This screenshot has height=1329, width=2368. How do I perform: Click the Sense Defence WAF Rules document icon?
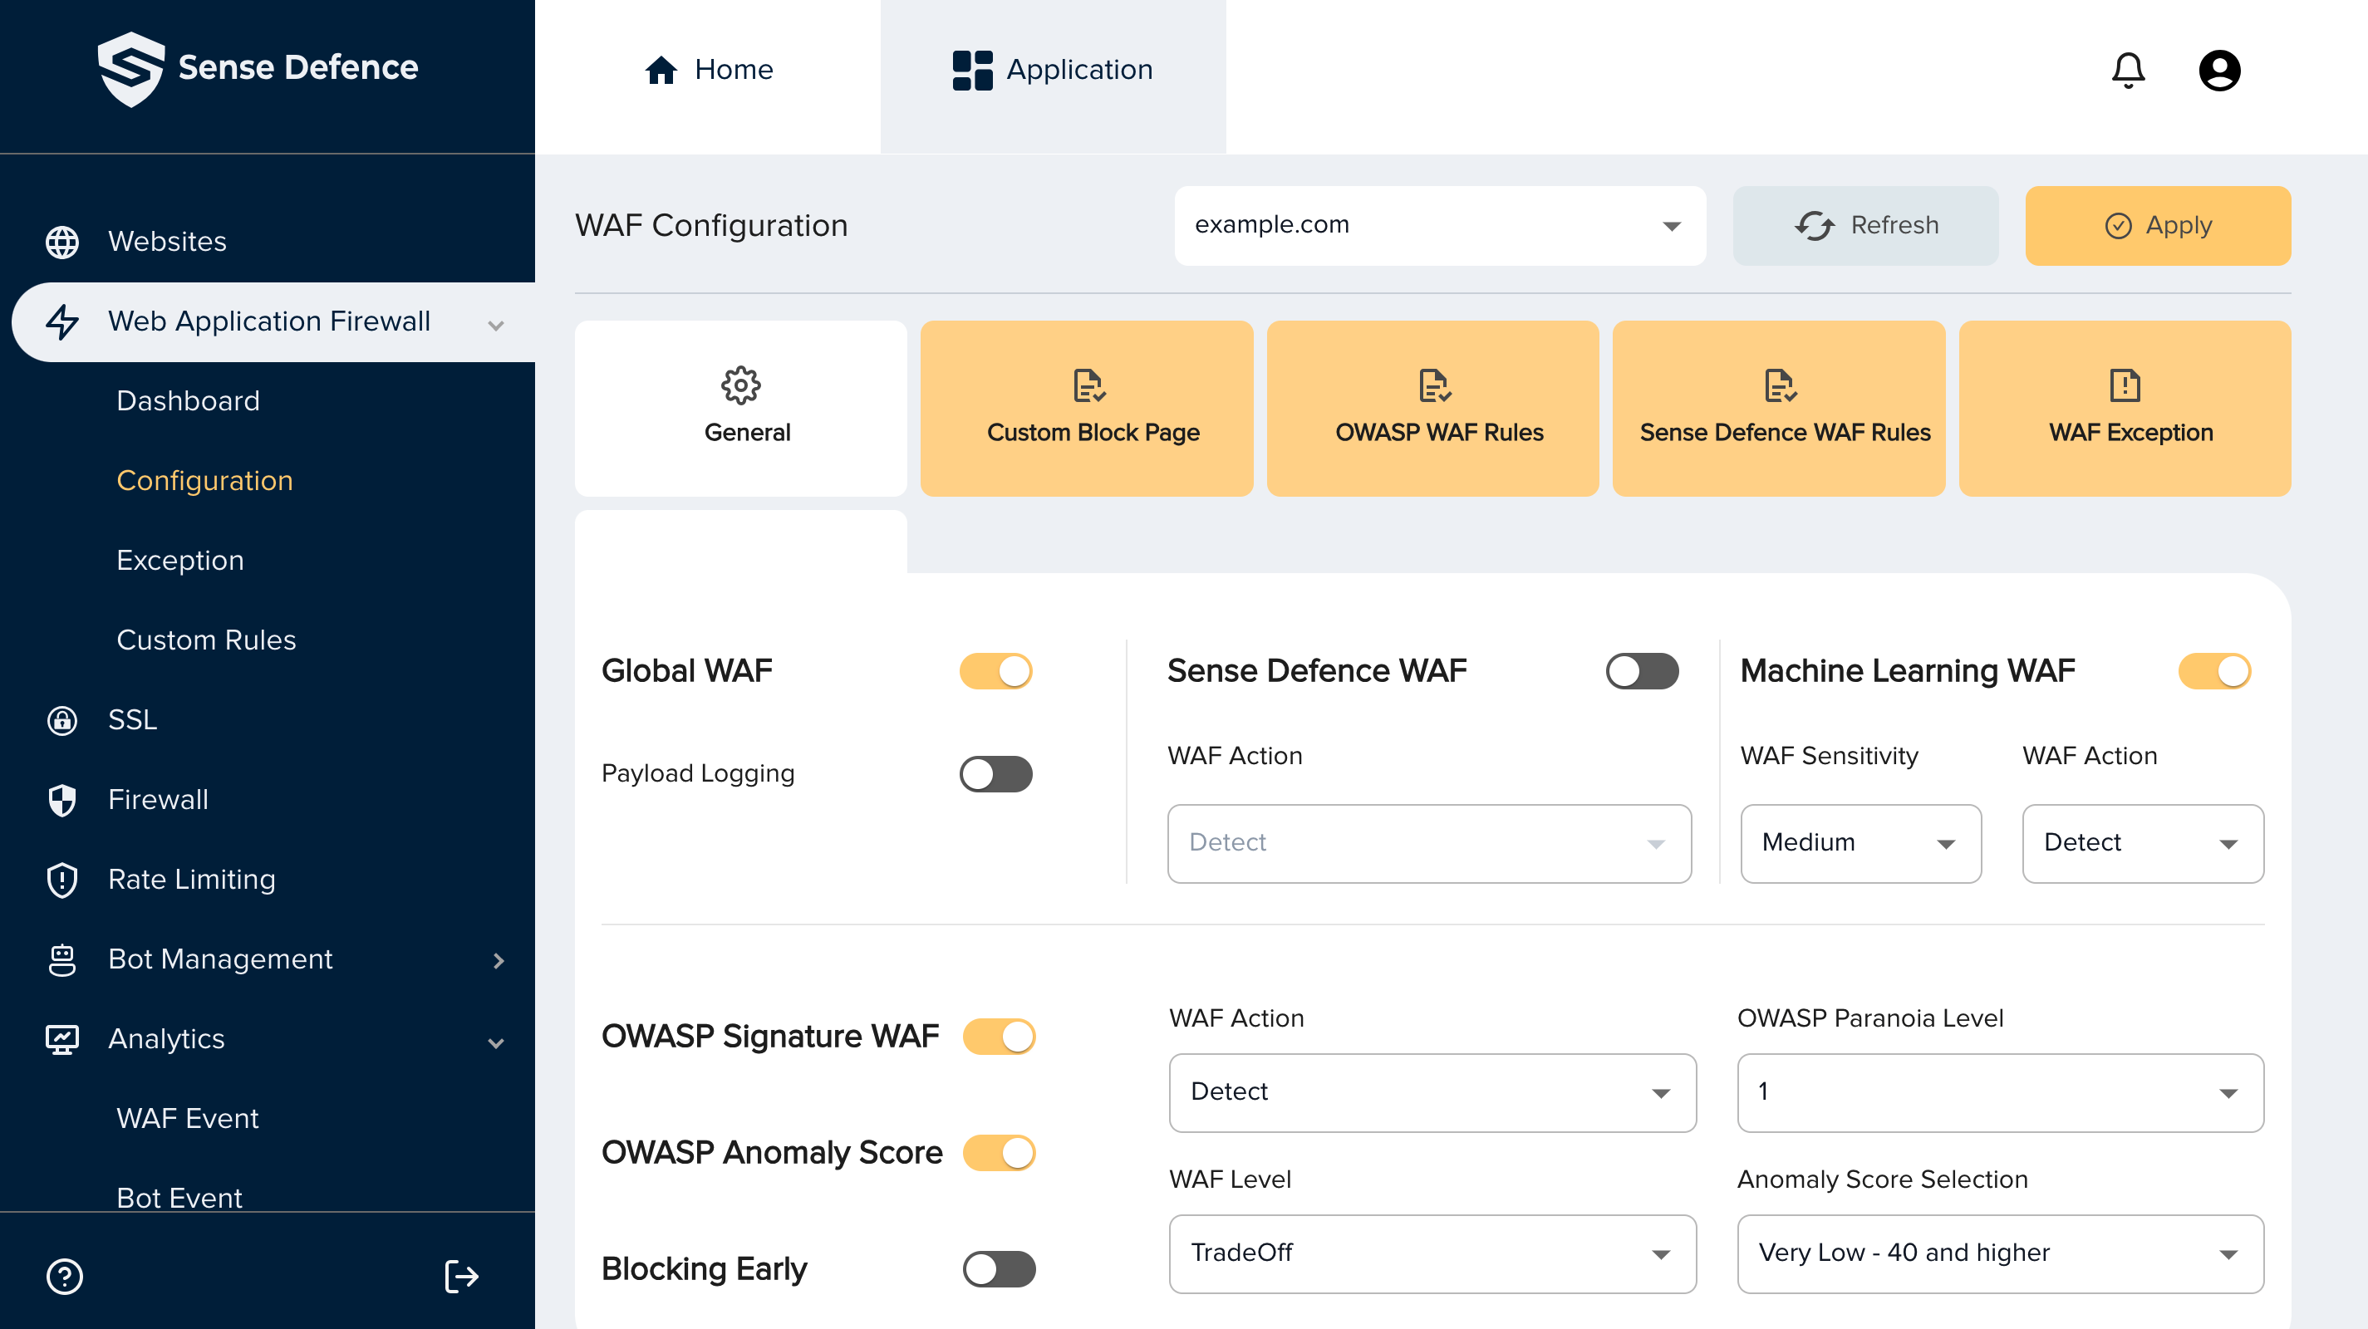[1780, 385]
